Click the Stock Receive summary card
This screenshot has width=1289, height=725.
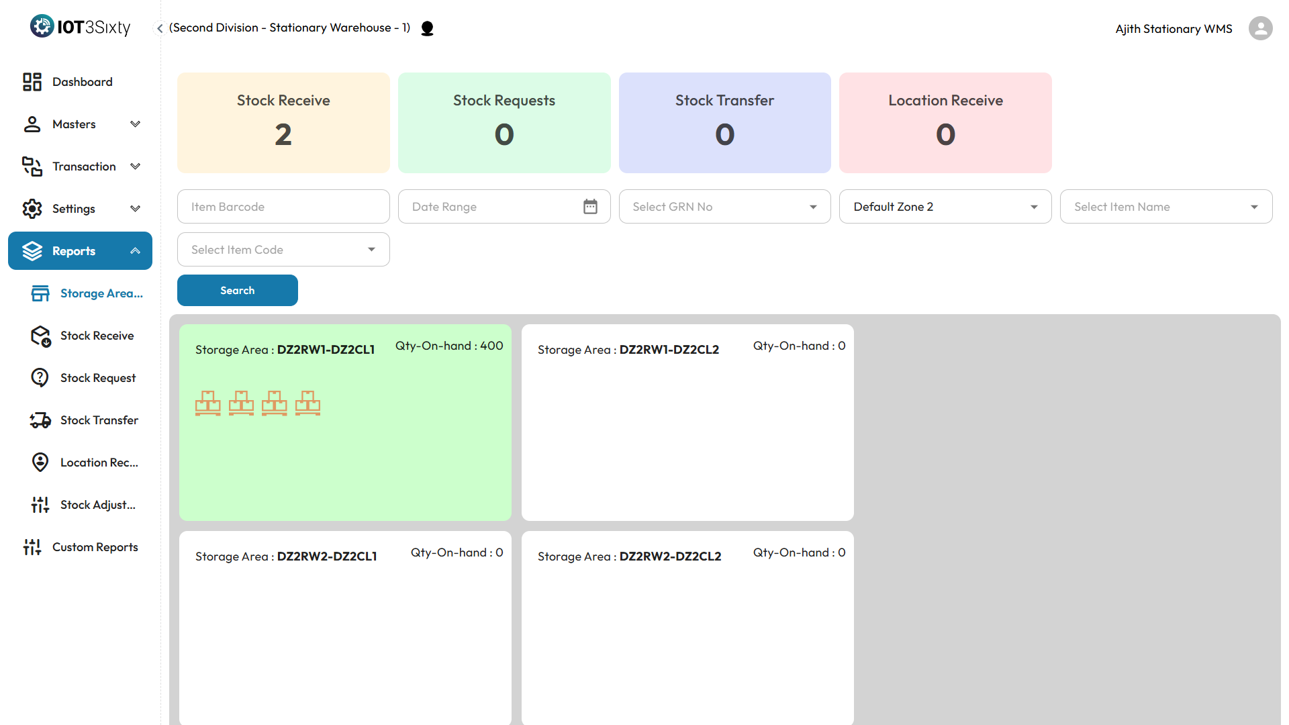point(283,123)
